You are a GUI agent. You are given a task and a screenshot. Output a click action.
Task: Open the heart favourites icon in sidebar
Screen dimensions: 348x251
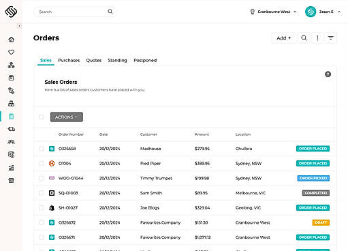click(x=11, y=52)
